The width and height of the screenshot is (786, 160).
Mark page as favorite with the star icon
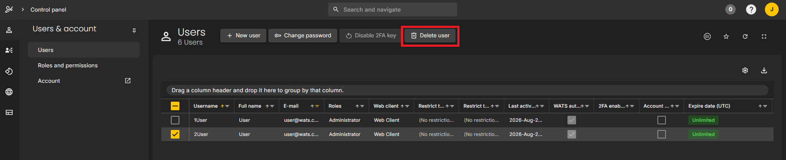coord(726,36)
